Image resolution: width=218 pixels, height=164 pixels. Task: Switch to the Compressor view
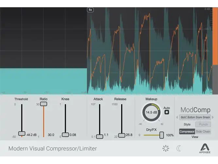(x=187, y=132)
